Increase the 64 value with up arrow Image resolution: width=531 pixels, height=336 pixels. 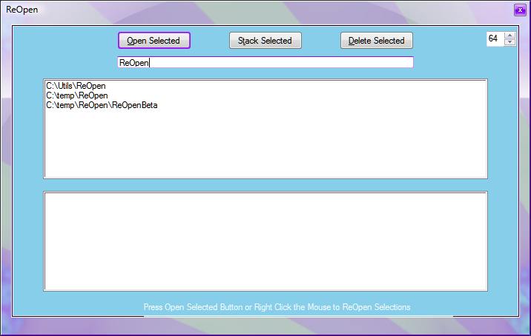pos(509,35)
